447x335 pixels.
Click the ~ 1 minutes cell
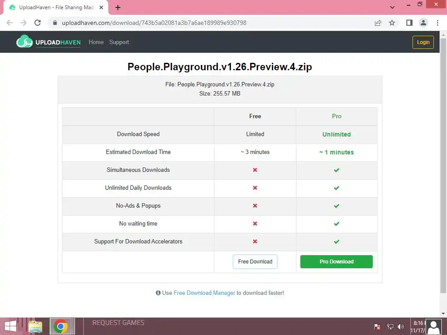[x=337, y=152]
